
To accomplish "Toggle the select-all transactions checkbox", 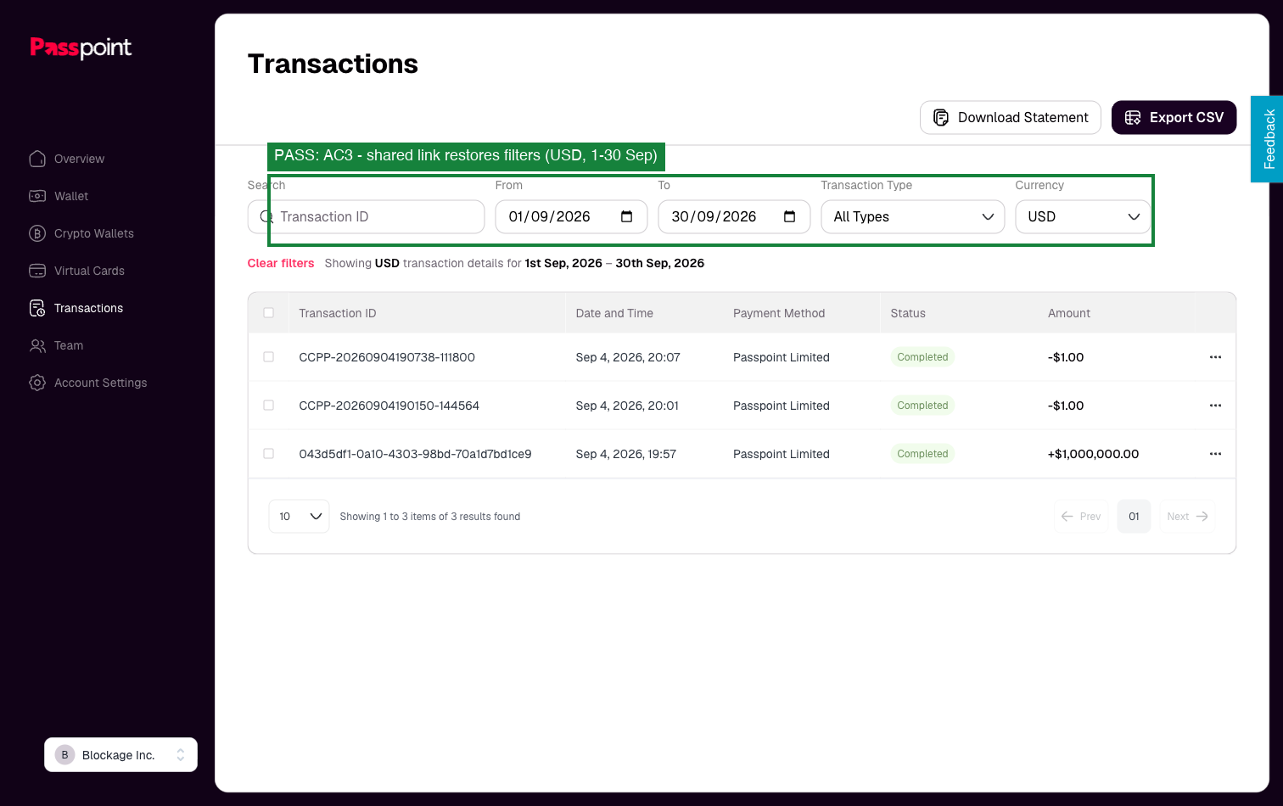I will coord(269,313).
